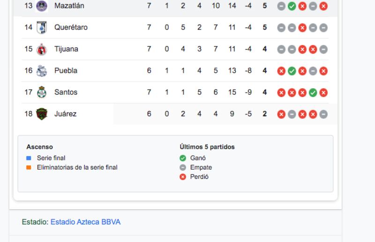Click the Ganó legend check icon
This screenshot has width=375, height=242.
click(x=183, y=158)
